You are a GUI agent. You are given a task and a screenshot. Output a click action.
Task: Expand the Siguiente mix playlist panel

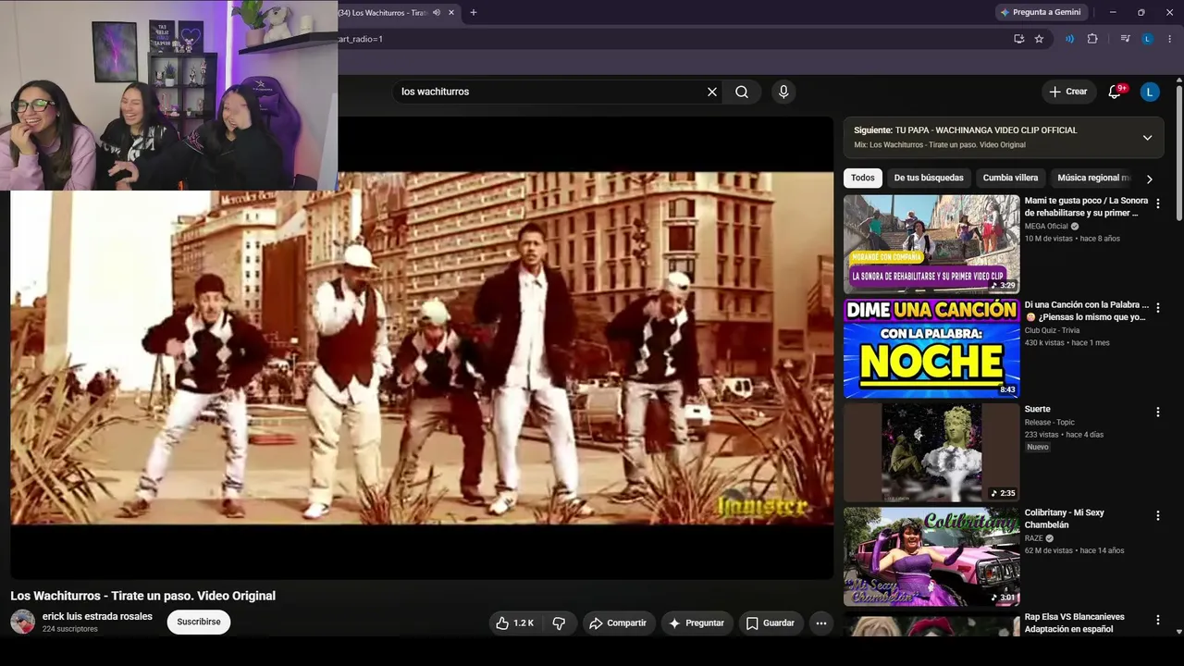pyautogui.click(x=1147, y=138)
